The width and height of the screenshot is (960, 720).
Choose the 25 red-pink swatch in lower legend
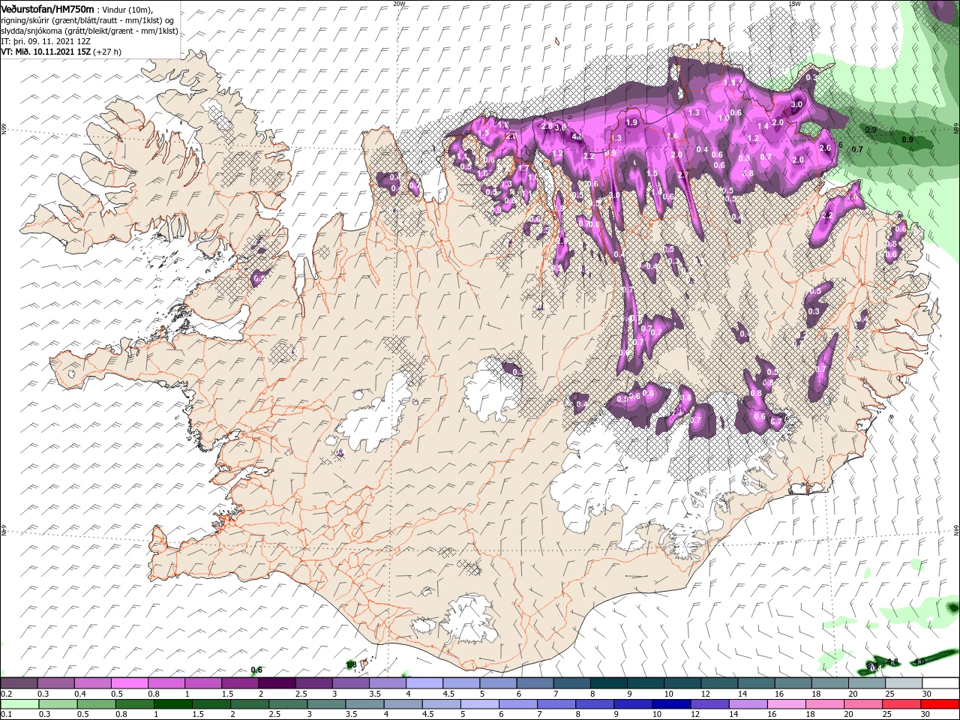tap(901, 704)
